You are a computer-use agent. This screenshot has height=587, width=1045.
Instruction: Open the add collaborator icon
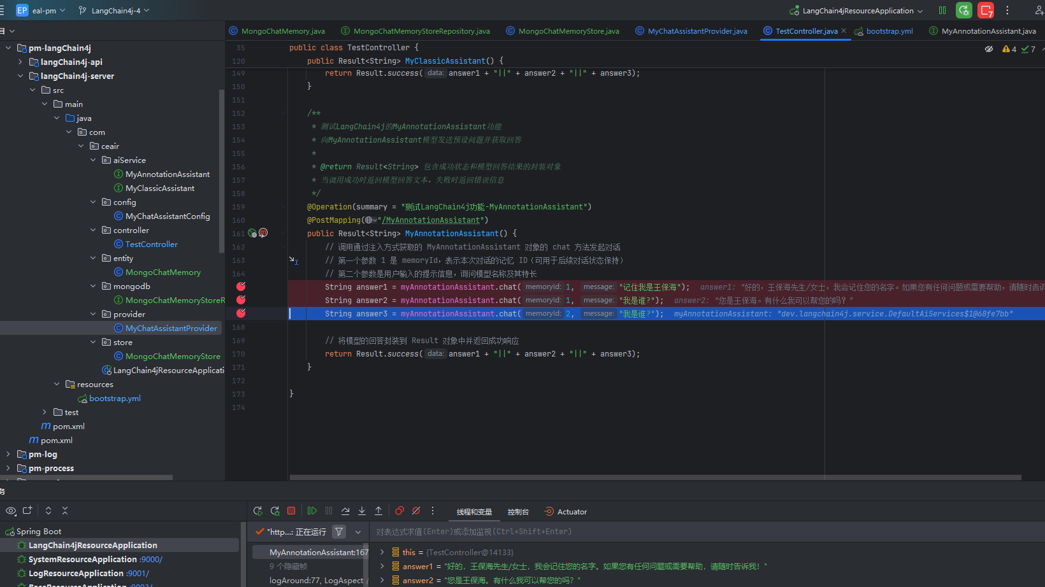point(1039,10)
